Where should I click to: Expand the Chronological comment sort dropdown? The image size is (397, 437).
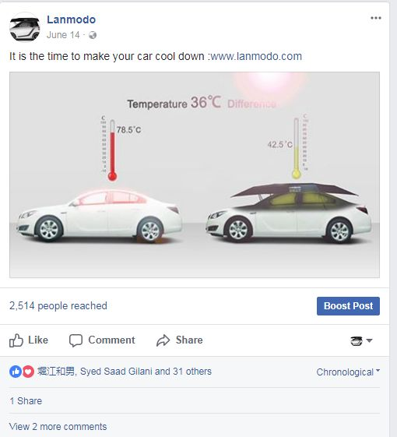pyautogui.click(x=348, y=372)
